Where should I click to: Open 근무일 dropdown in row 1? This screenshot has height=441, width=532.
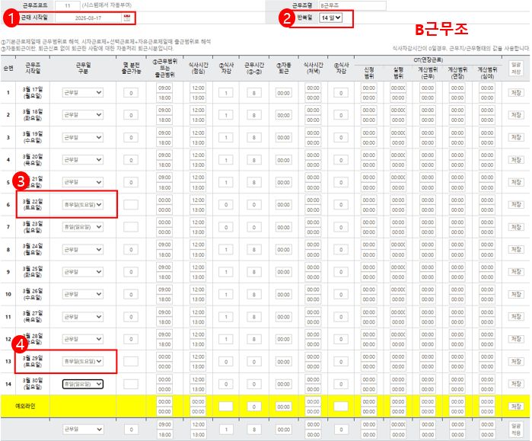tap(82, 92)
